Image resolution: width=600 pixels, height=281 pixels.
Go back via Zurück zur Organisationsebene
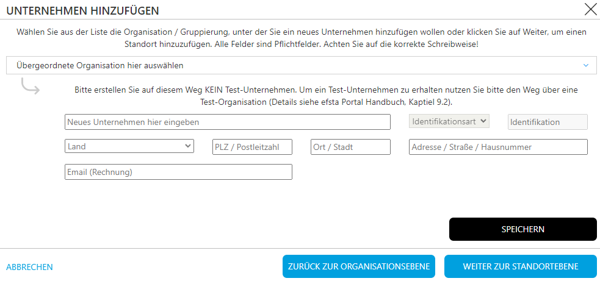358,266
